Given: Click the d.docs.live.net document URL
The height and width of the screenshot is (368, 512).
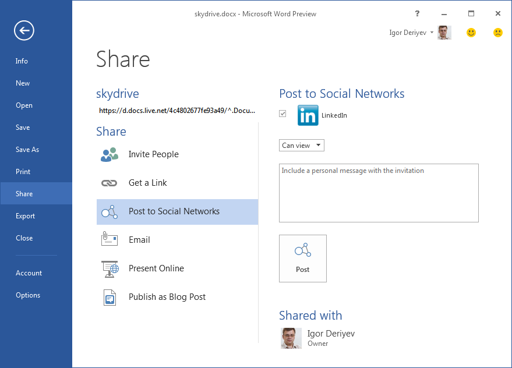Looking at the screenshot, I should tap(176, 110).
